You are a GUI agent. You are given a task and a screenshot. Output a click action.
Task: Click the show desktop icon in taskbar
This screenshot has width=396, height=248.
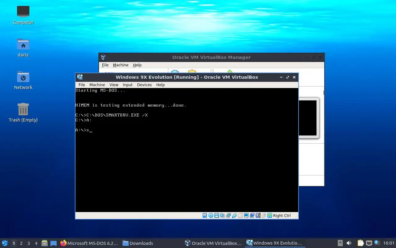click(54, 243)
